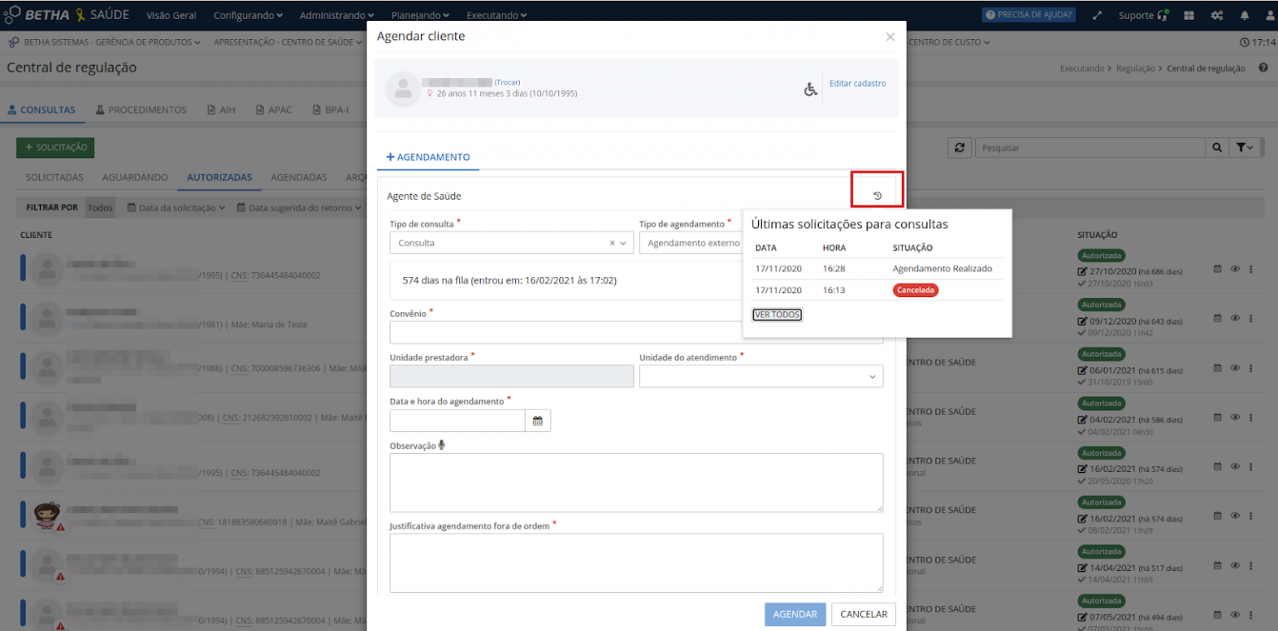
Task: Click help icon next to breadcrumb
Action: point(1263,68)
